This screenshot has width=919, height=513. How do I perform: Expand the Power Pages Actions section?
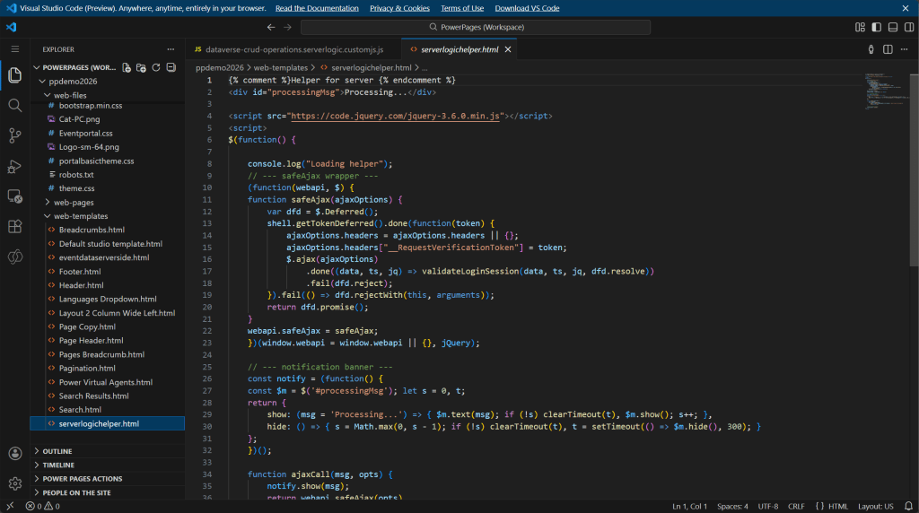point(83,479)
